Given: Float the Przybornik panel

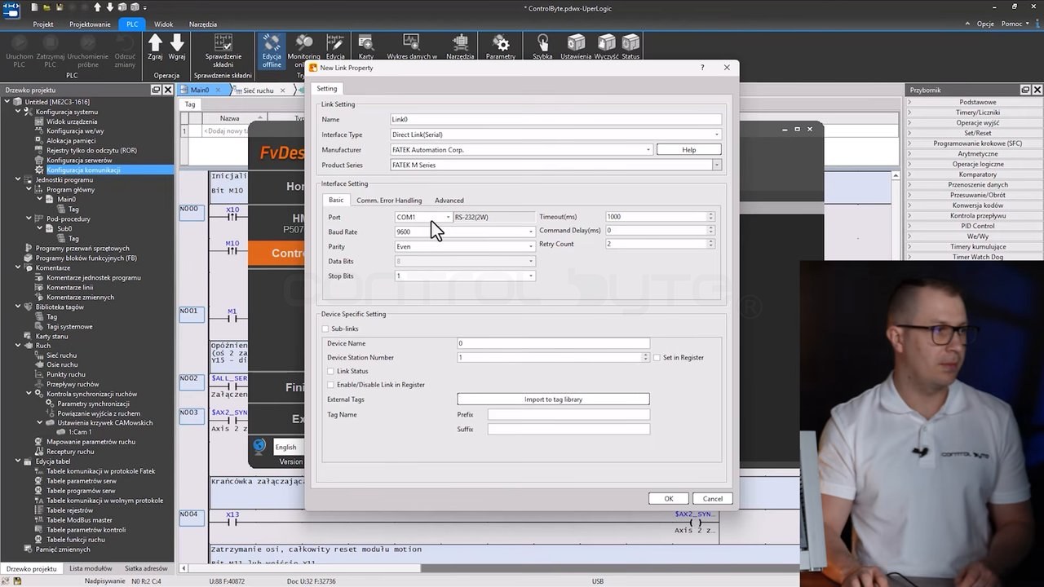Looking at the screenshot, I should tap(1026, 90).
